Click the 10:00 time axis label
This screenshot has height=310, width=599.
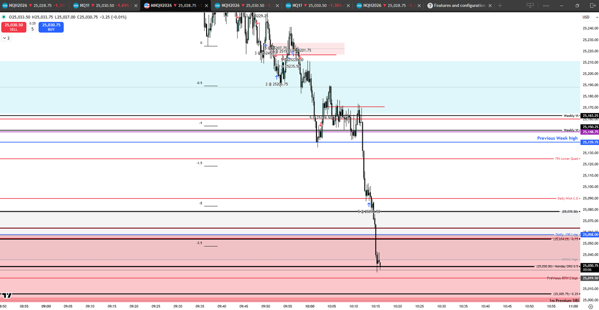tap(309, 307)
